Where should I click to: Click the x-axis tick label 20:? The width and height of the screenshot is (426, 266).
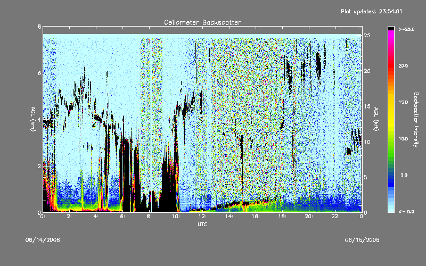(x=309, y=217)
